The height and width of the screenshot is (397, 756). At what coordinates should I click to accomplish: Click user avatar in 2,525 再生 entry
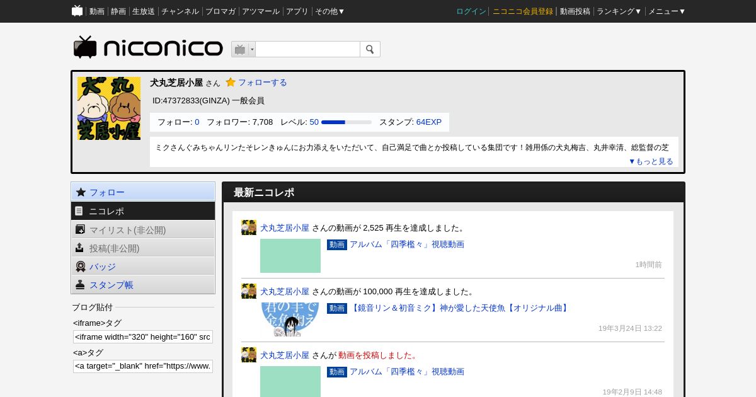(249, 227)
